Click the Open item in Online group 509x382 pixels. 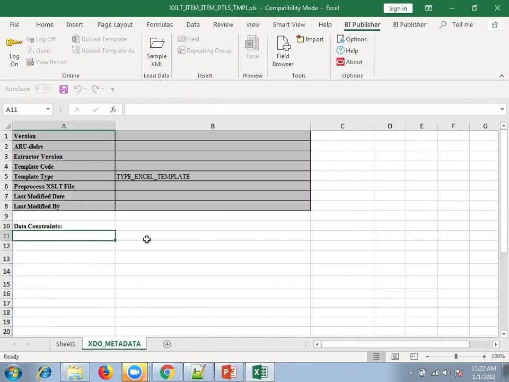39,51
